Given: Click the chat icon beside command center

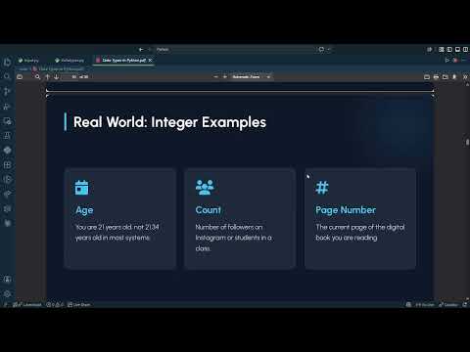Looking at the screenshot, I should coord(321,49).
